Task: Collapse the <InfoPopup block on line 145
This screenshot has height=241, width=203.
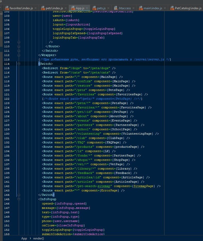Action: point(19,199)
